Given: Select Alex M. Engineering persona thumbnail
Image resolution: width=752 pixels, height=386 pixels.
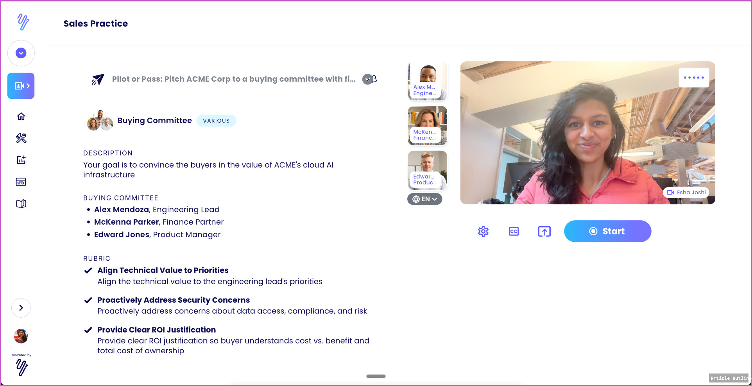Looking at the screenshot, I should (427, 81).
